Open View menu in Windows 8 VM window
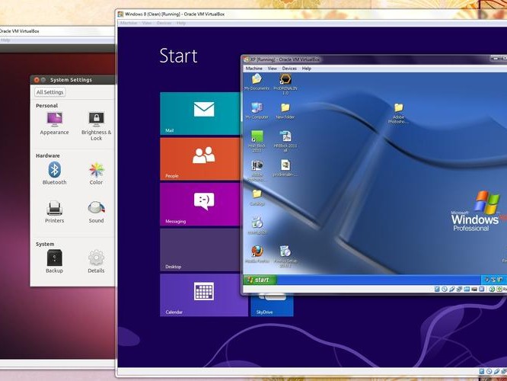 point(147,23)
